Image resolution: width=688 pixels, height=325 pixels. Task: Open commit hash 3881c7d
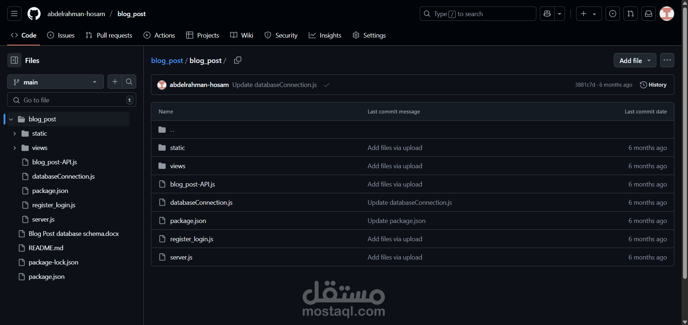[x=585, y=85]
